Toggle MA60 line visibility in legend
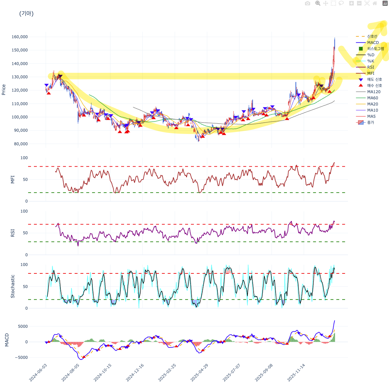This screenshot has height=386, width=389. [x=372, y=98]
